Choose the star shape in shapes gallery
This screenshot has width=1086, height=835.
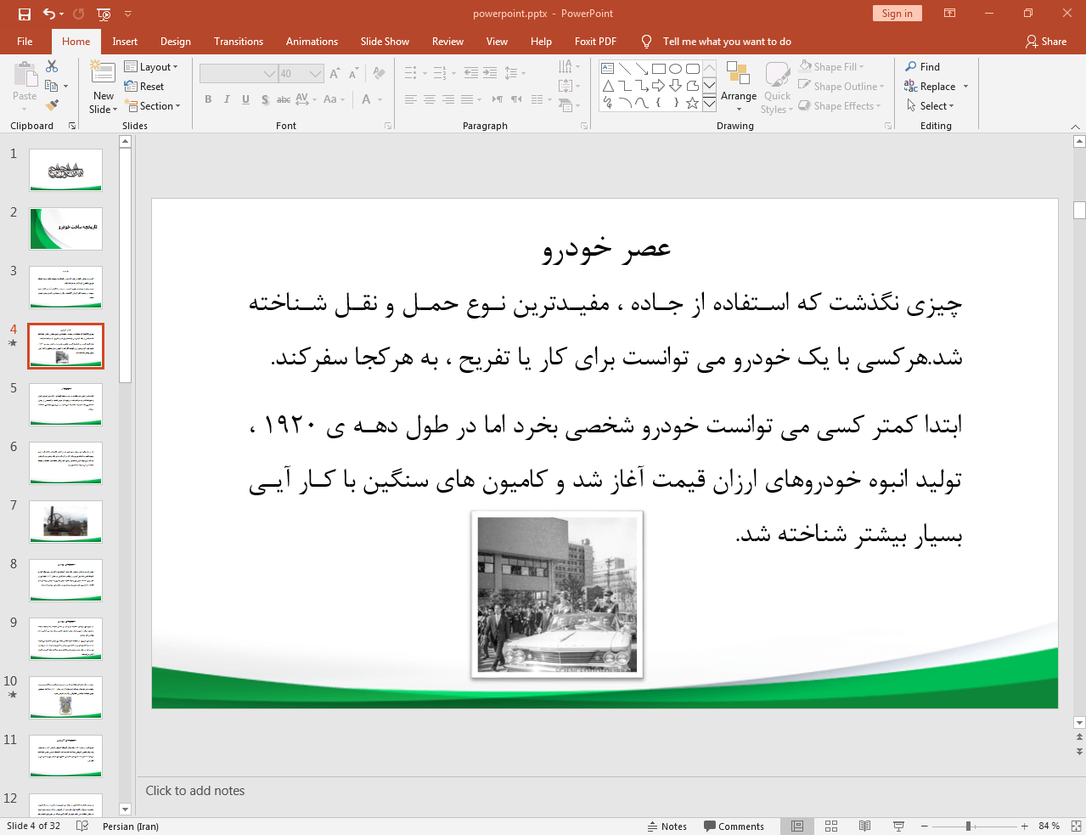692,103
